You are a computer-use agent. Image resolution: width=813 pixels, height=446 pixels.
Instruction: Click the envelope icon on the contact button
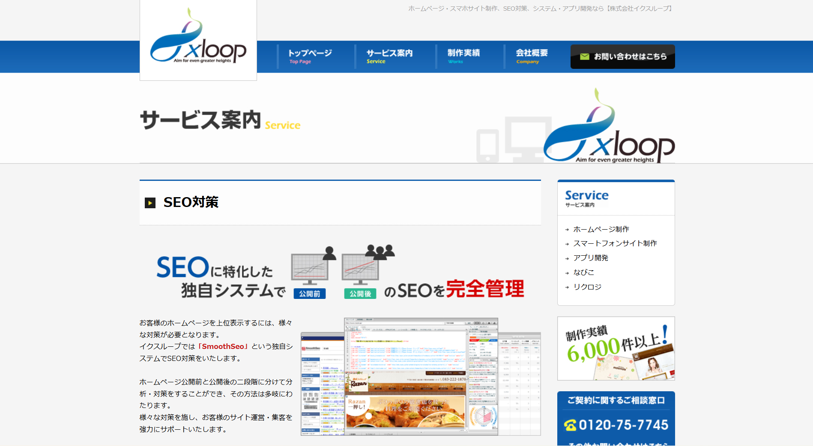tap(585, 56)
